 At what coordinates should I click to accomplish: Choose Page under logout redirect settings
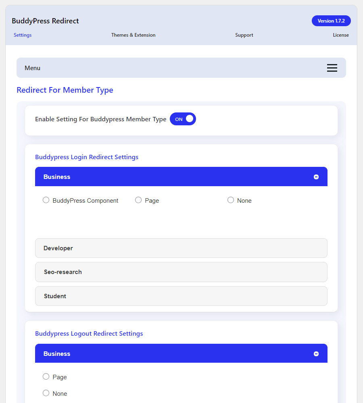point(46,376)
